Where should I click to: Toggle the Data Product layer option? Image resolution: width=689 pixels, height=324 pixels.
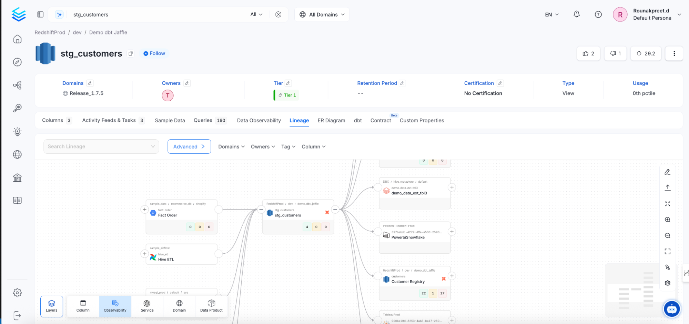tap(211, 306)
